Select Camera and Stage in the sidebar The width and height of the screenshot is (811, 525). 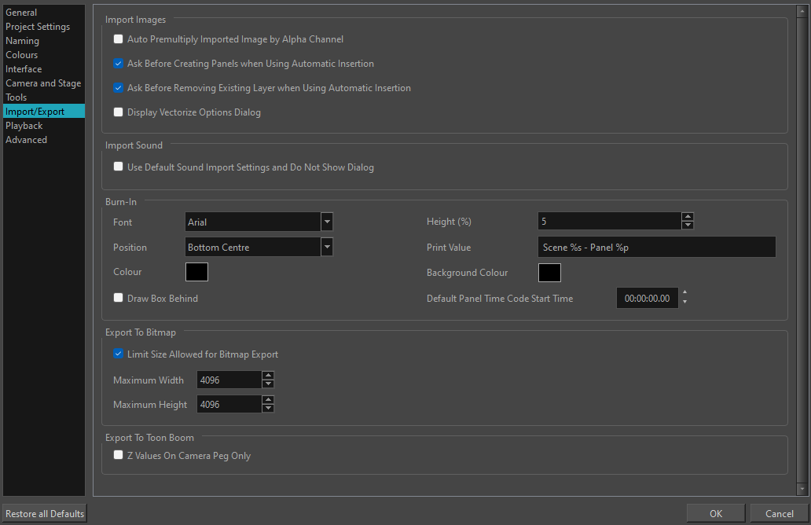(x=44, y=83)
